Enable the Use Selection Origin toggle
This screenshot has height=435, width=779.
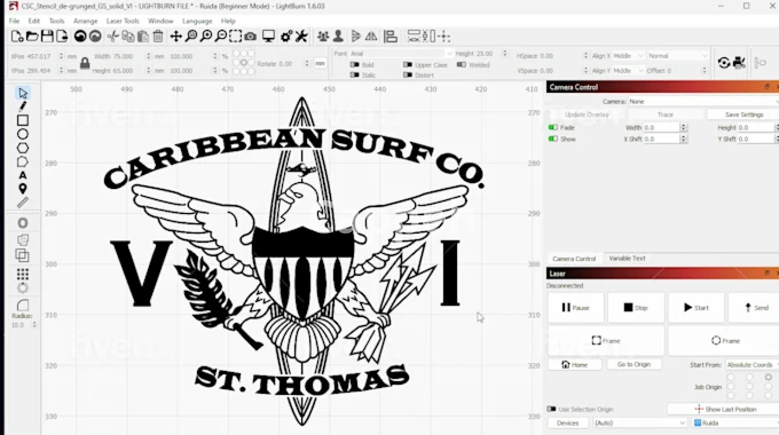point(551,409)
